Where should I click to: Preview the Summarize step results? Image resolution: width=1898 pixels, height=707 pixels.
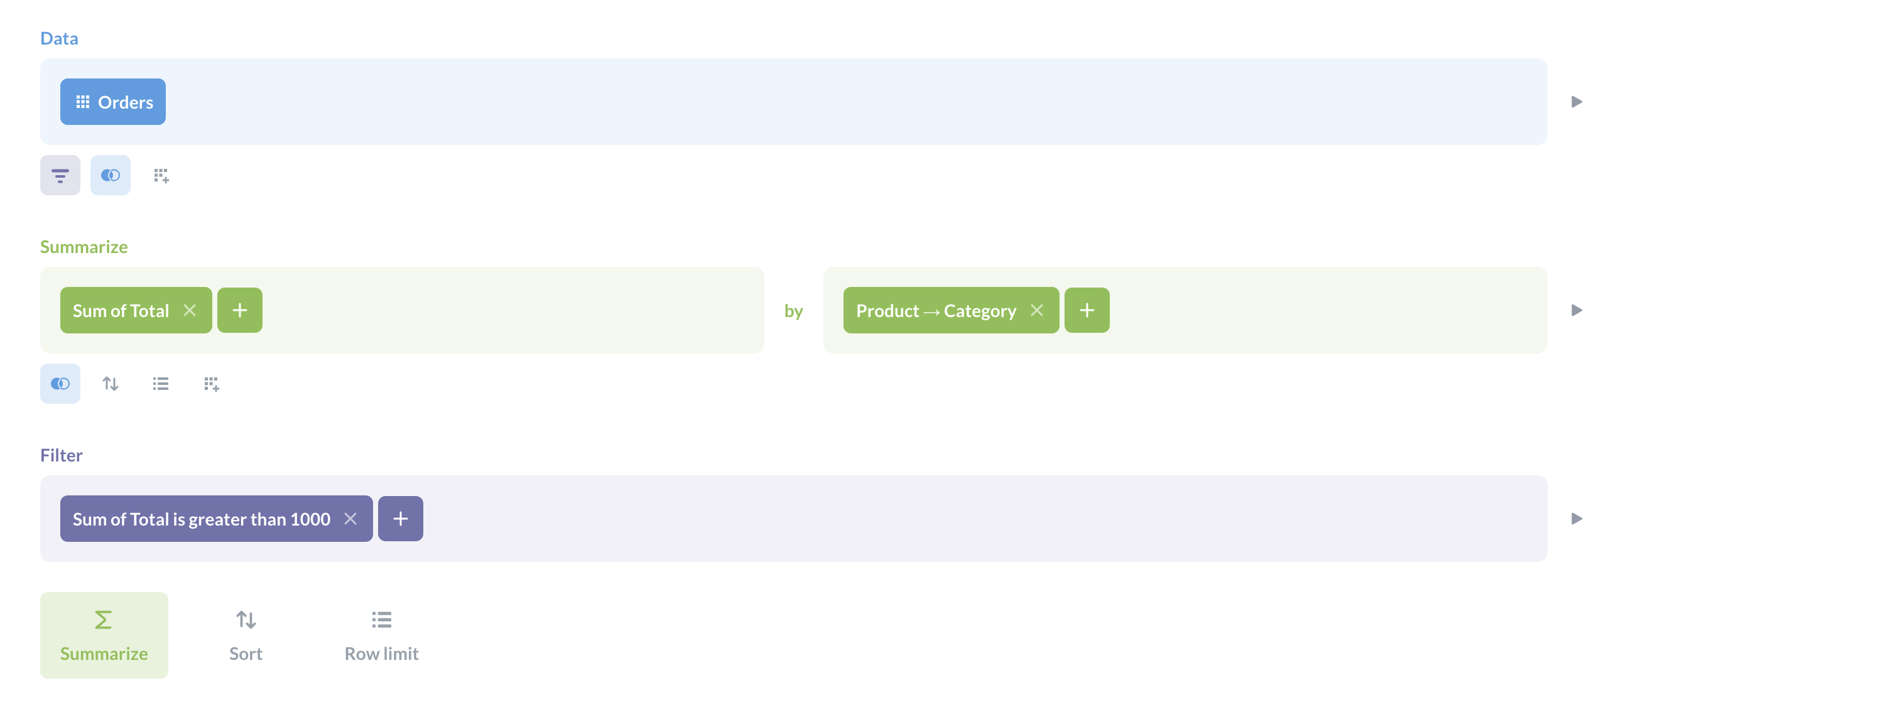pos(1576,310)
